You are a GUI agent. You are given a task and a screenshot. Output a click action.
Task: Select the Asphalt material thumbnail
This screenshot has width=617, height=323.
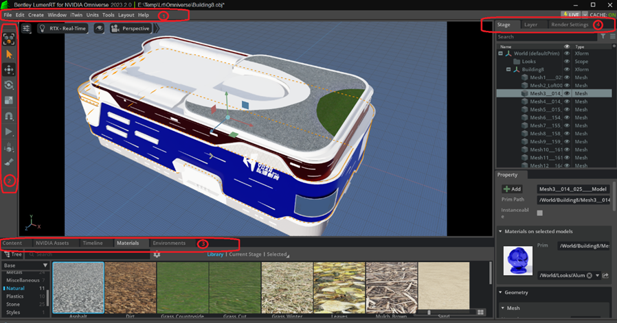[x=78, y=288]
